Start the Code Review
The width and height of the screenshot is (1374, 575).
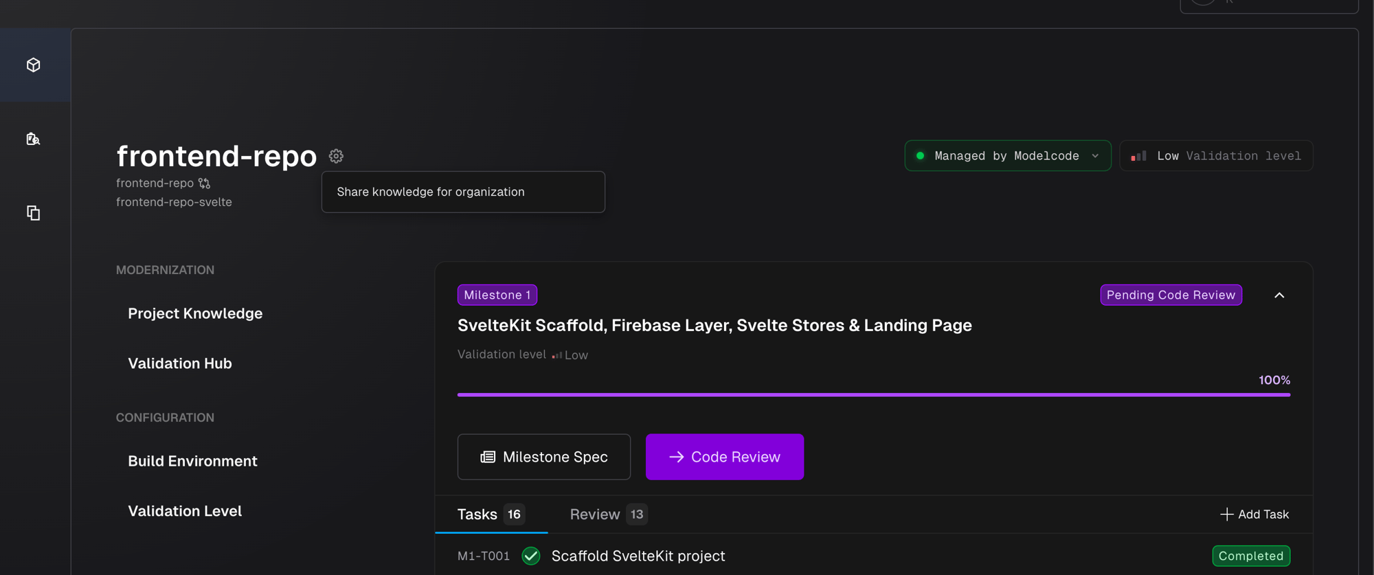(x=725, y=457)
